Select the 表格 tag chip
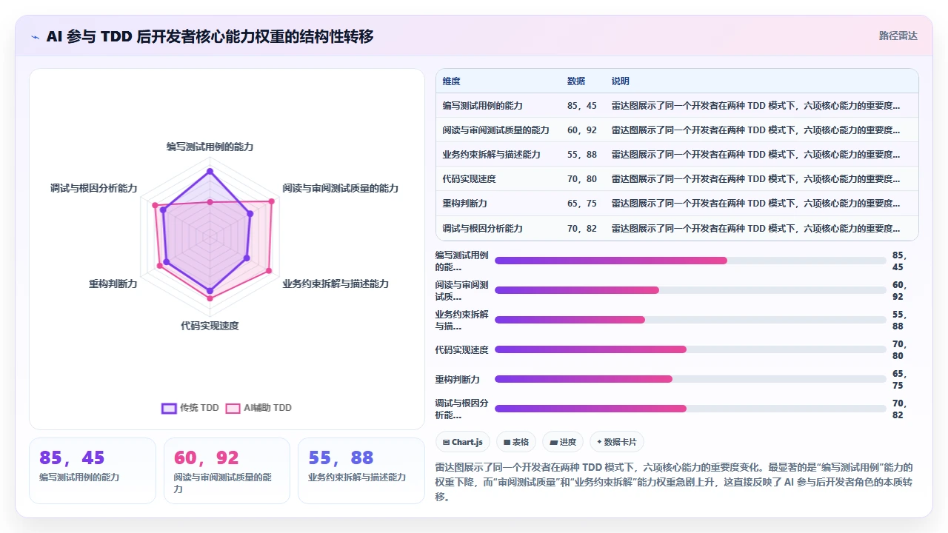 [x=516, y=442]
